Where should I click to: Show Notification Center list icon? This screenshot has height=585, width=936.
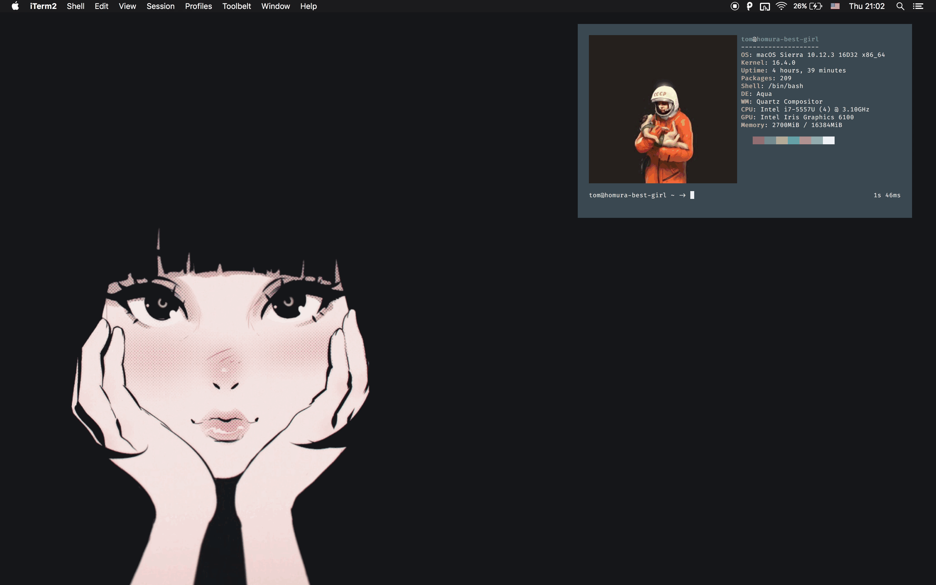918,6
